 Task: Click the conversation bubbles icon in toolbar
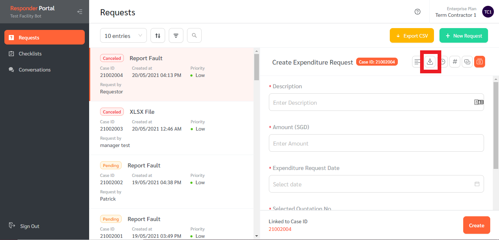click(x=467, y=62)
